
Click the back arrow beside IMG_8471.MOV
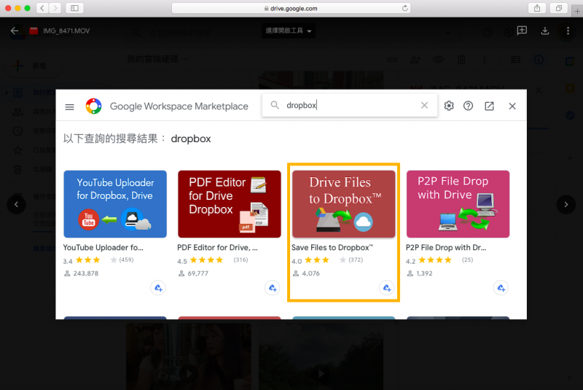click(15, 31)
